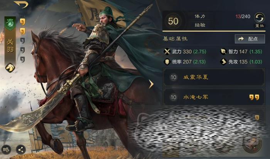
Task: Open the 配点 allocate points button
Action: coord(250,39)
